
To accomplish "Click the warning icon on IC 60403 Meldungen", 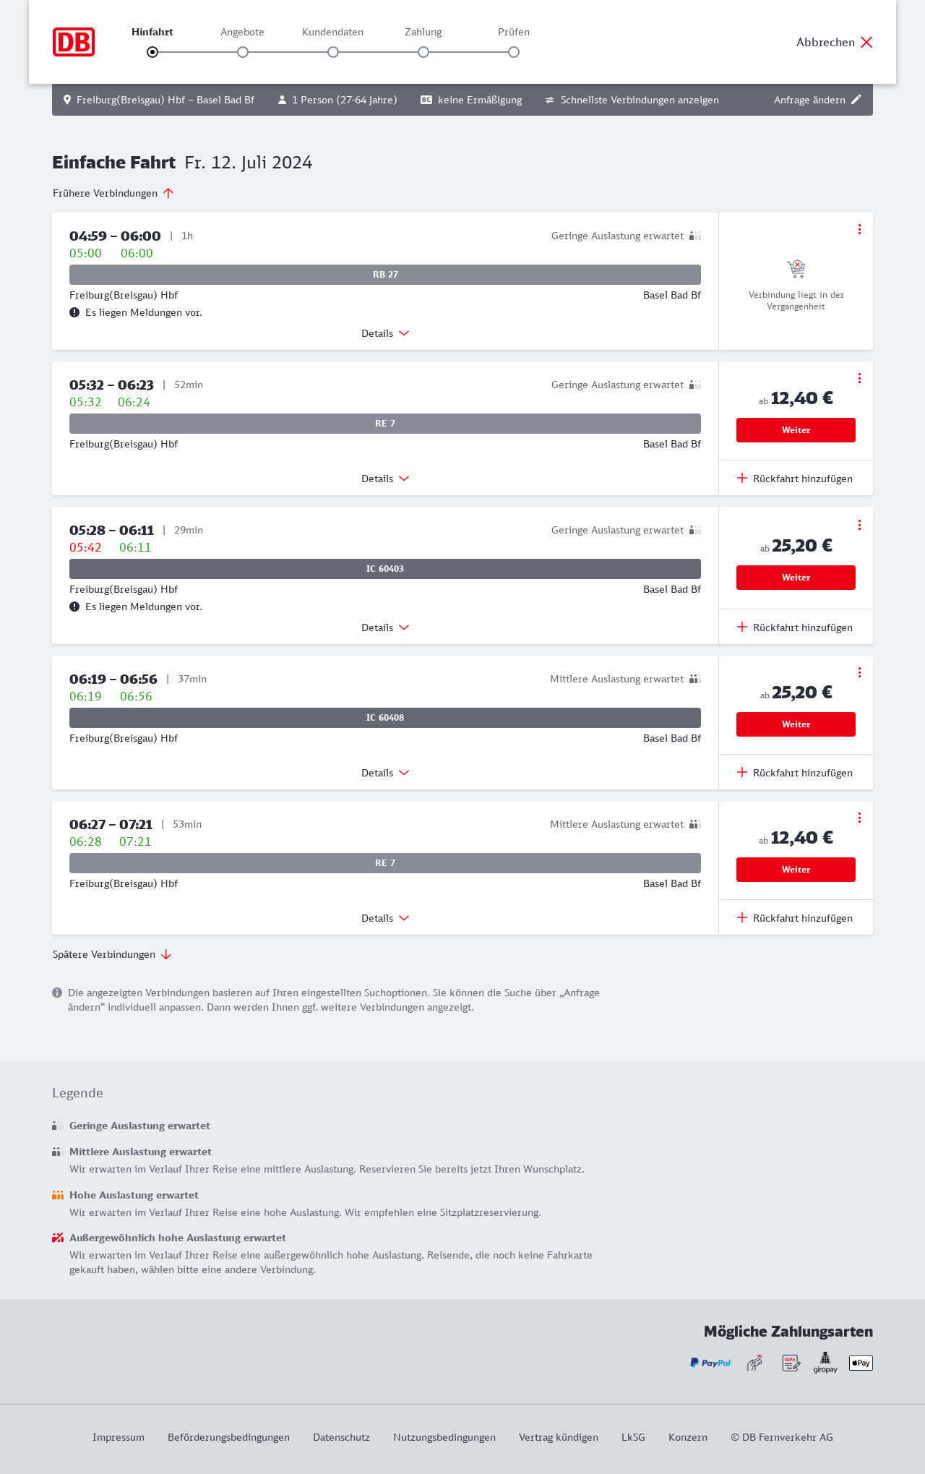I will (x=74, y=607).
